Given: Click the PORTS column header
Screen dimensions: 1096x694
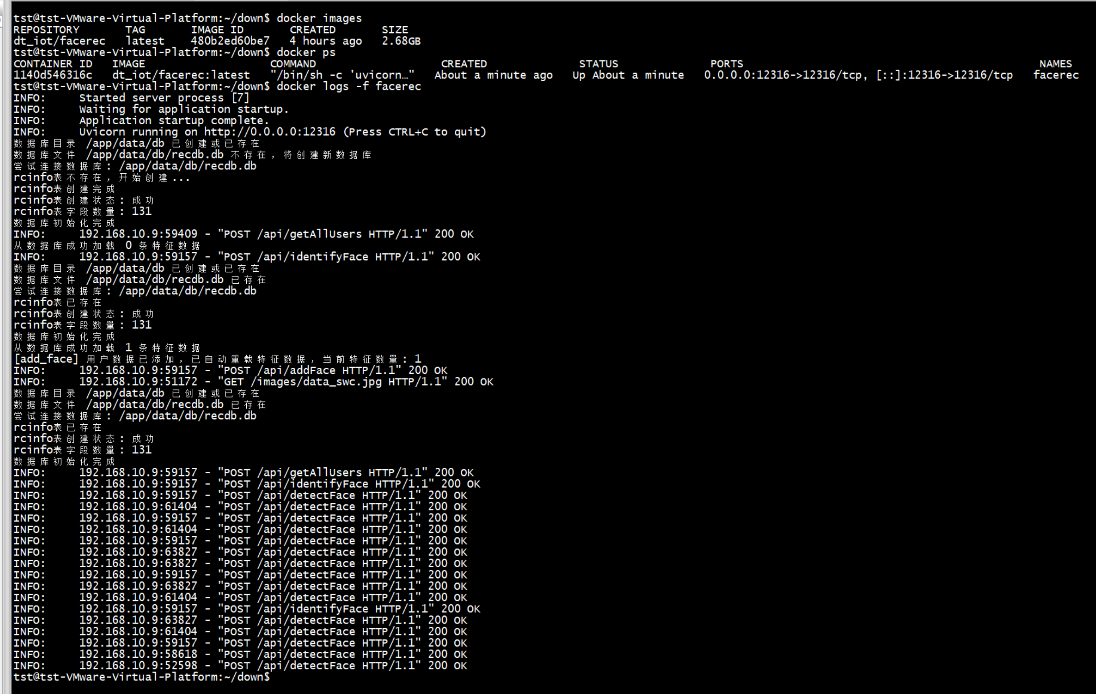Looking at the screenshot, I should pyautogui.click(x=727, y=64).
